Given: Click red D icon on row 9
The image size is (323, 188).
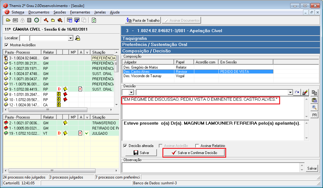Looking at the screenshot, I should [59, 89].
